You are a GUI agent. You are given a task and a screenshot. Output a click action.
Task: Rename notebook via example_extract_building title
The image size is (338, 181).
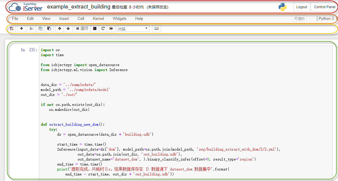(x=79, y=7)
